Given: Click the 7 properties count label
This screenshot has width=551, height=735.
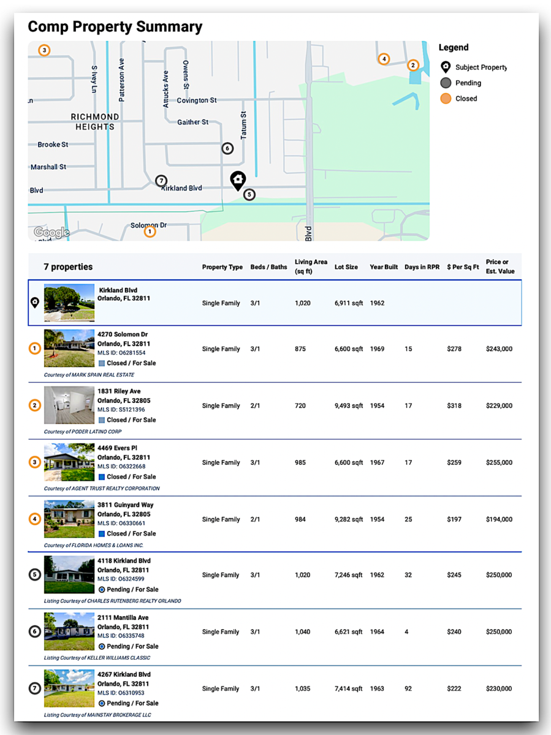Looking at the screenshot, I should tap(68, 267).
